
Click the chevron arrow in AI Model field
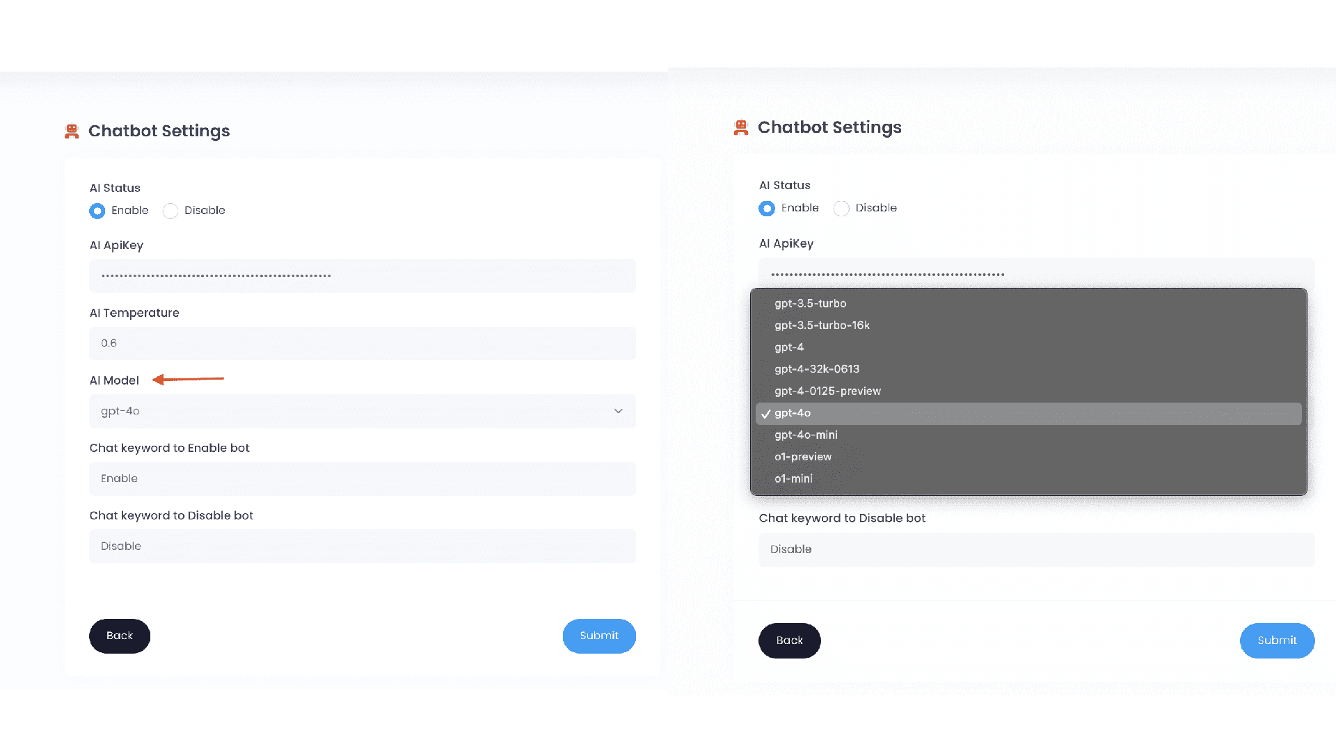[x=618, y=411]
